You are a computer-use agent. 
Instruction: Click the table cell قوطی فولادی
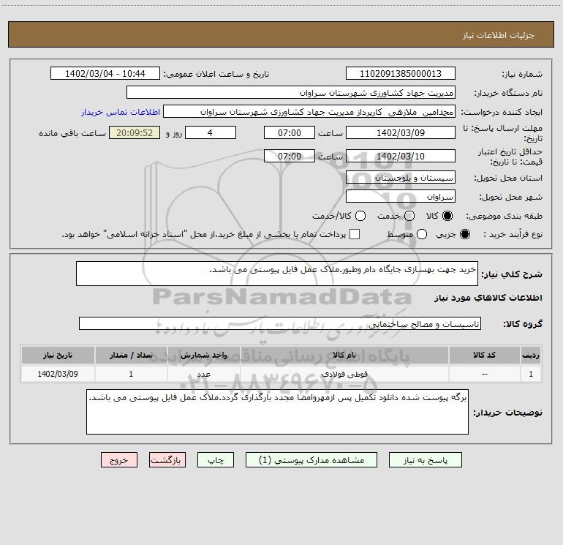[x=344, y=374]
